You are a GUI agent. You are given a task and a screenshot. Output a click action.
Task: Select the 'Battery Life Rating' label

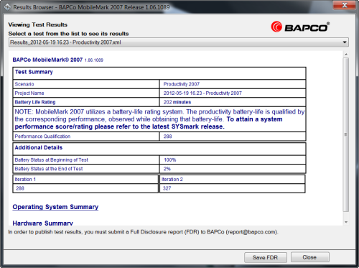[35, 102]
